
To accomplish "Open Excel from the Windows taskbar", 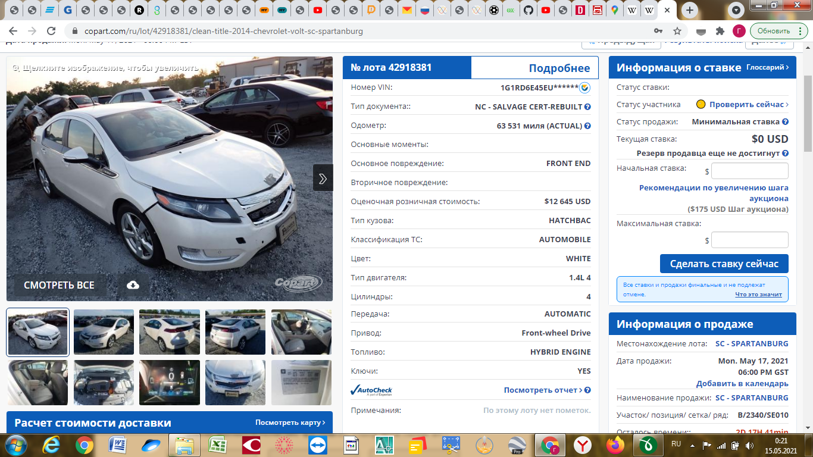I will click(x=217, y=445).
